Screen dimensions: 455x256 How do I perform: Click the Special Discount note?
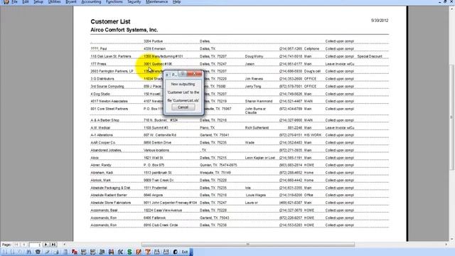370,56
